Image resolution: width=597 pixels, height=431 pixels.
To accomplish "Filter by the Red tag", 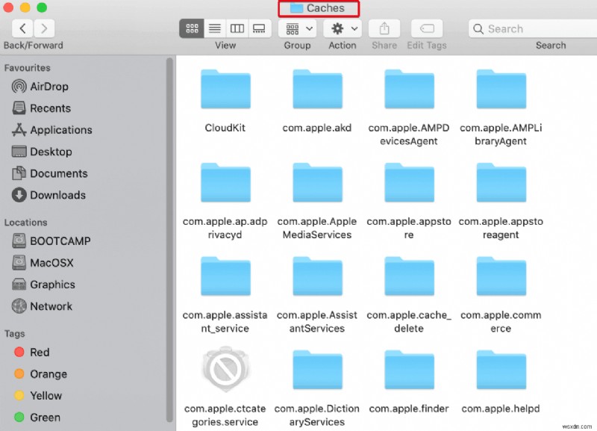I will pyautogui.click(x=31, y=352).
